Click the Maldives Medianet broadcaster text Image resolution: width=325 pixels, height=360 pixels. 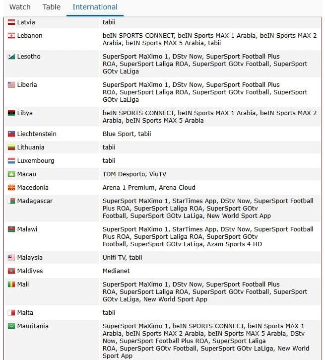pyautogui.click(x=116, y=271)
